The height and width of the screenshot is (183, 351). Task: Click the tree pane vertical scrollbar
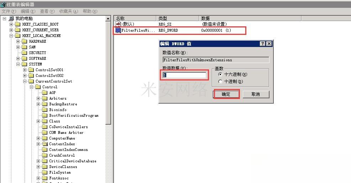click(109, 71)
